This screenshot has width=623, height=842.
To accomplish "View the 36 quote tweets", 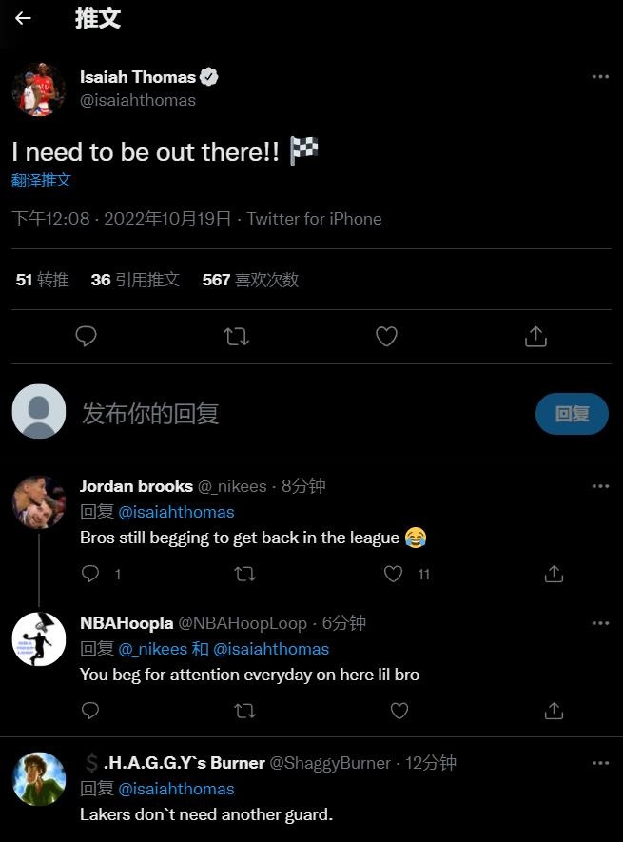I will tap(135, 280).
